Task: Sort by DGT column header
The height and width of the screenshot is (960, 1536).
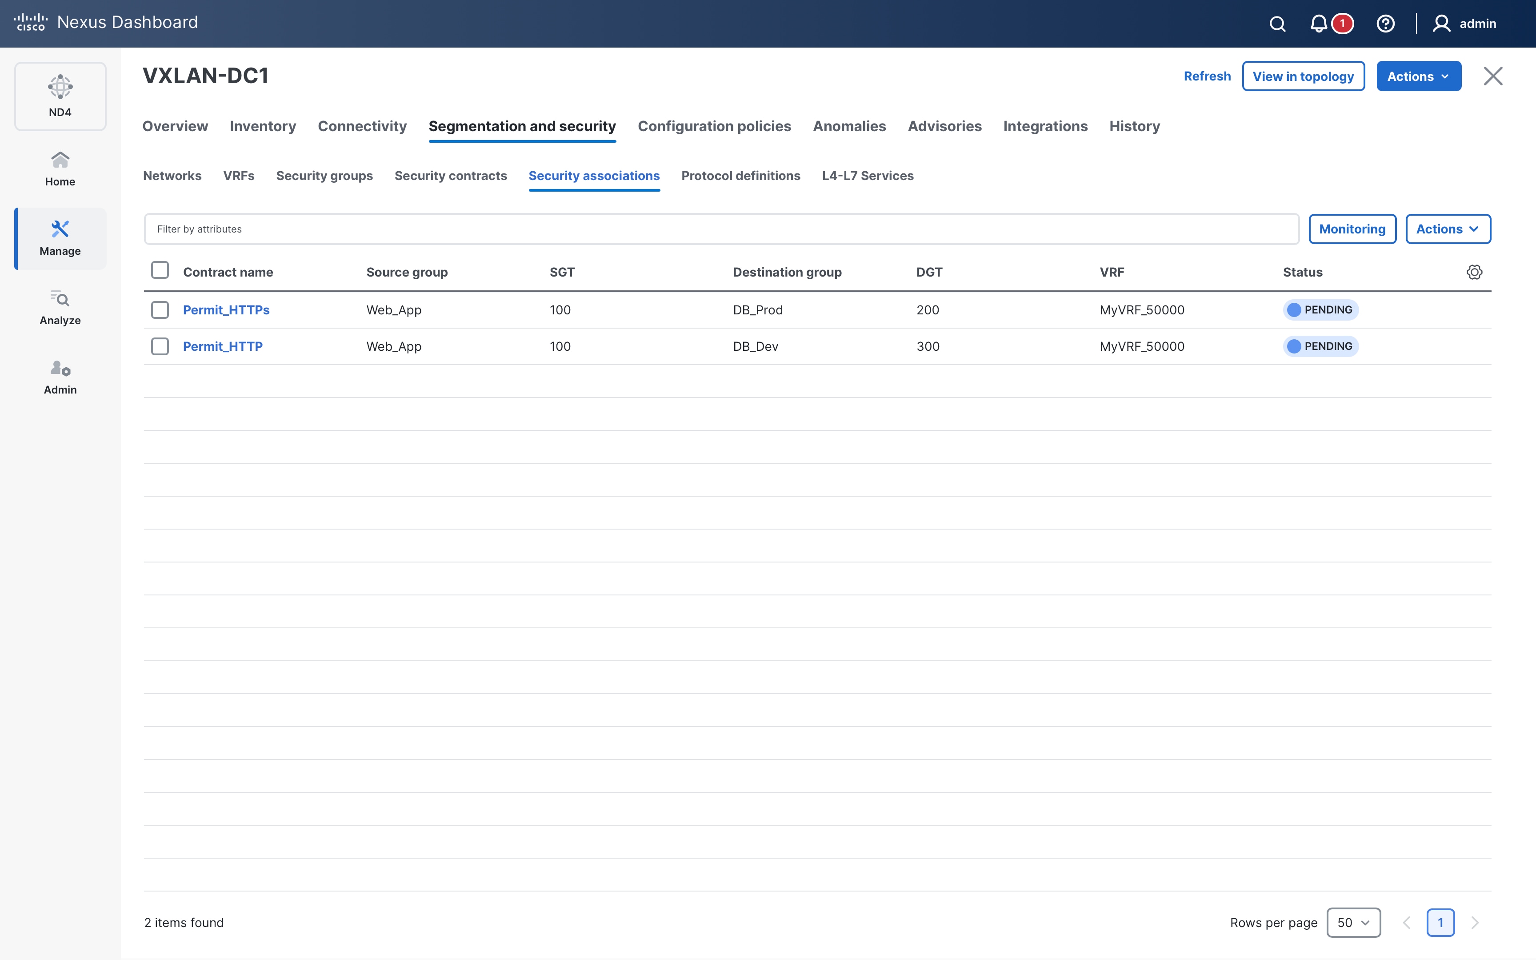Action: (929, 273)
